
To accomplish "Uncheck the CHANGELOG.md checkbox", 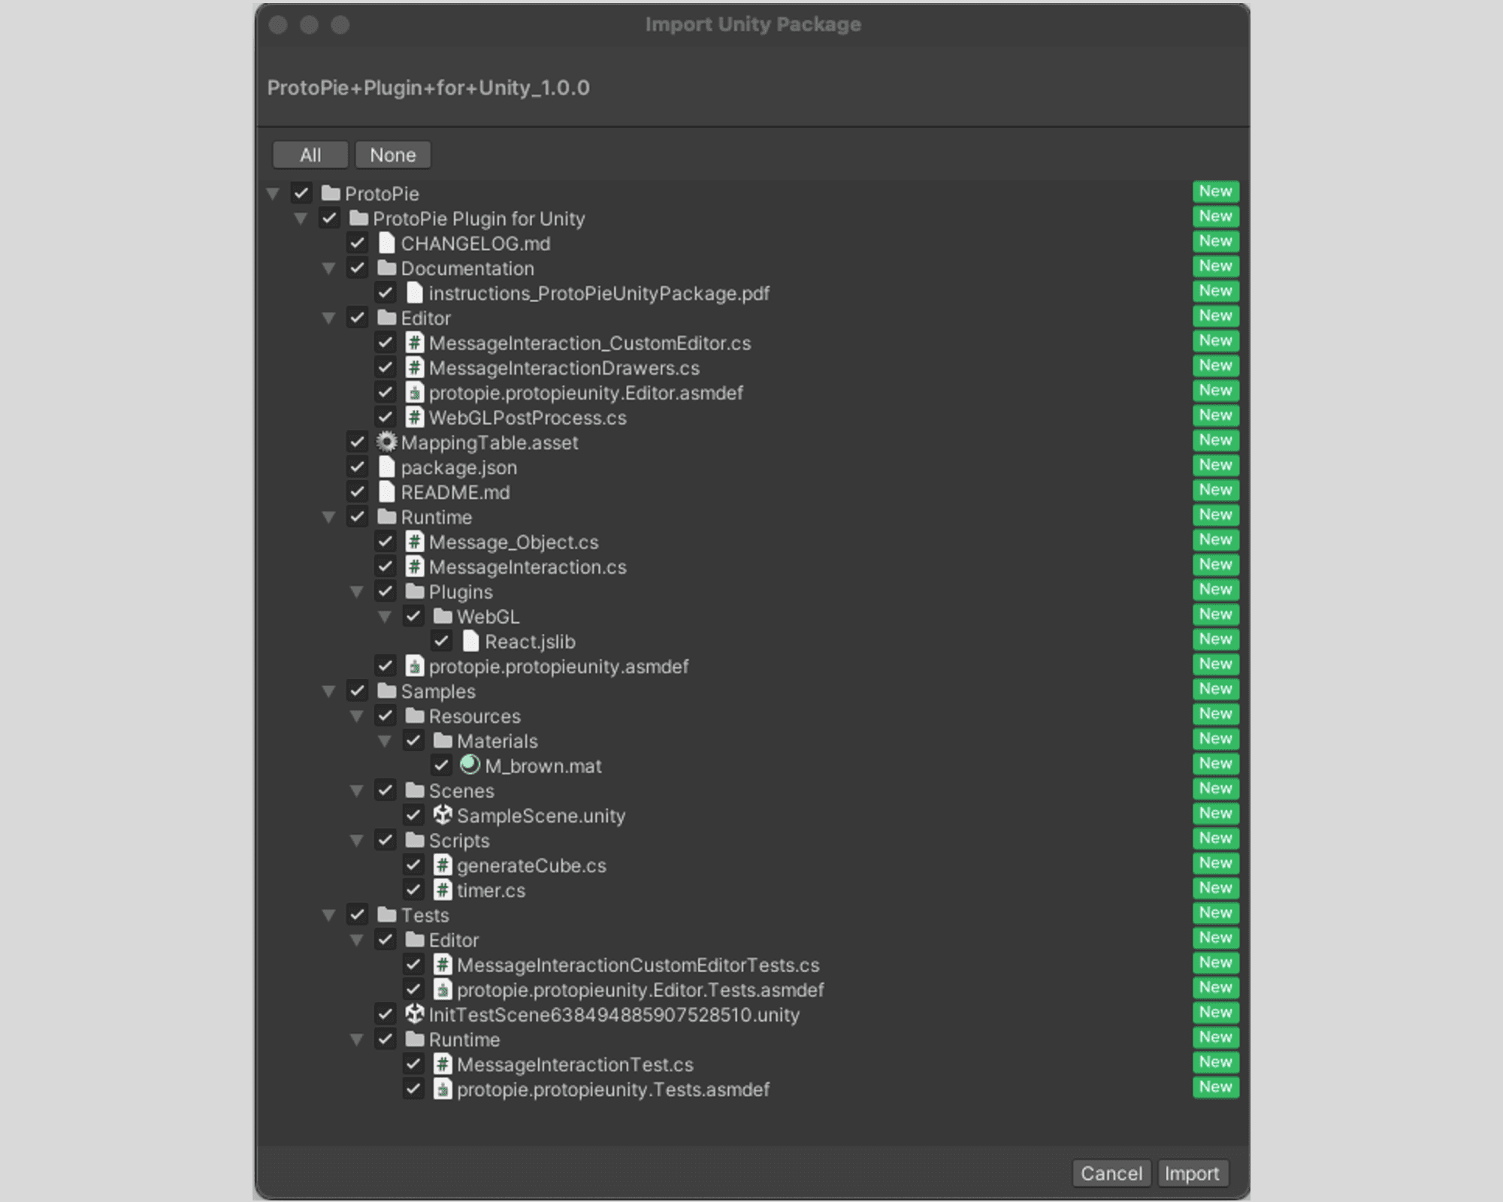I will pyautogui.click(x=358, y=243).
